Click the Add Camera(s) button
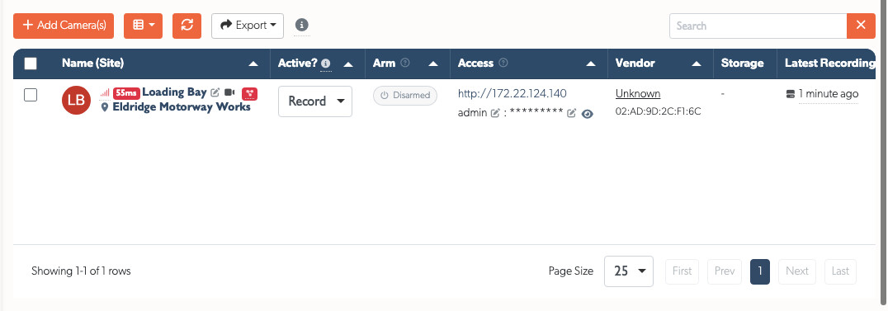Viewport: 888px width, 311px height. coord(64,26)
